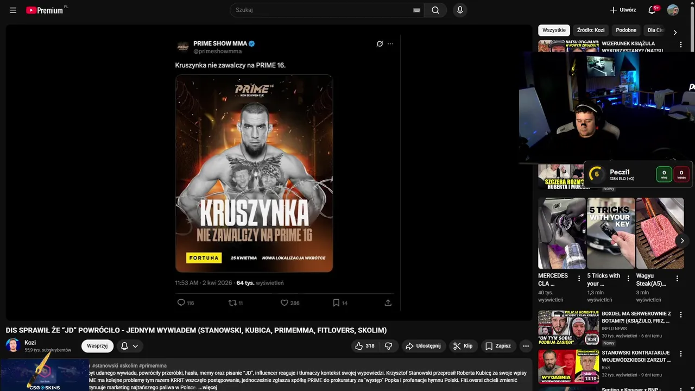Click Zapisz to save video
The image size is (695, 391).
[498, 346]
